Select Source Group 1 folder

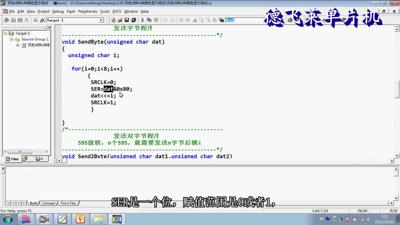click(x=35, y=39)
